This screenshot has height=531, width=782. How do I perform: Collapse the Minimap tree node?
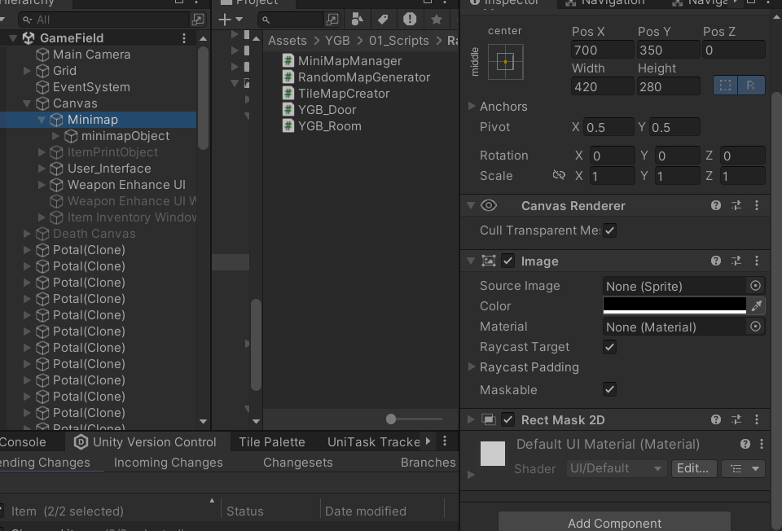coord(42,120)
